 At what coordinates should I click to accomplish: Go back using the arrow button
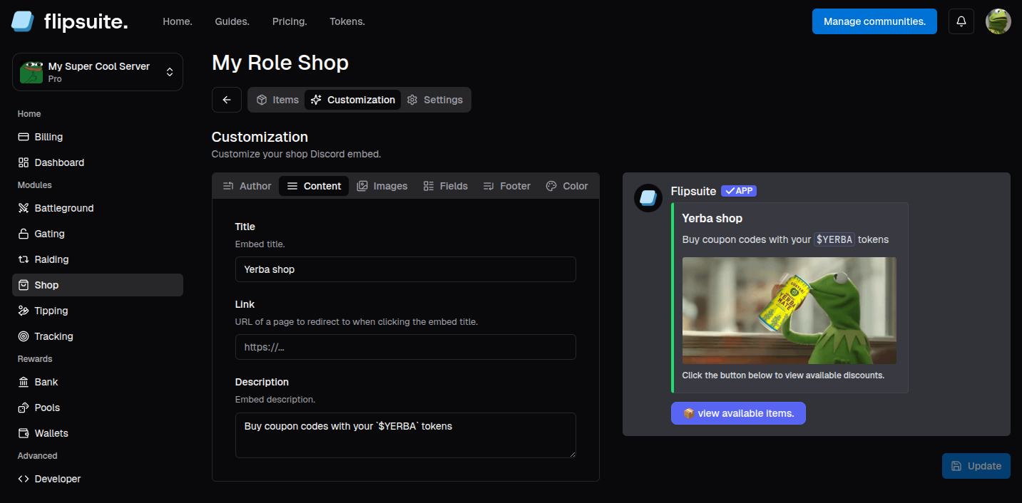(227, 100)
